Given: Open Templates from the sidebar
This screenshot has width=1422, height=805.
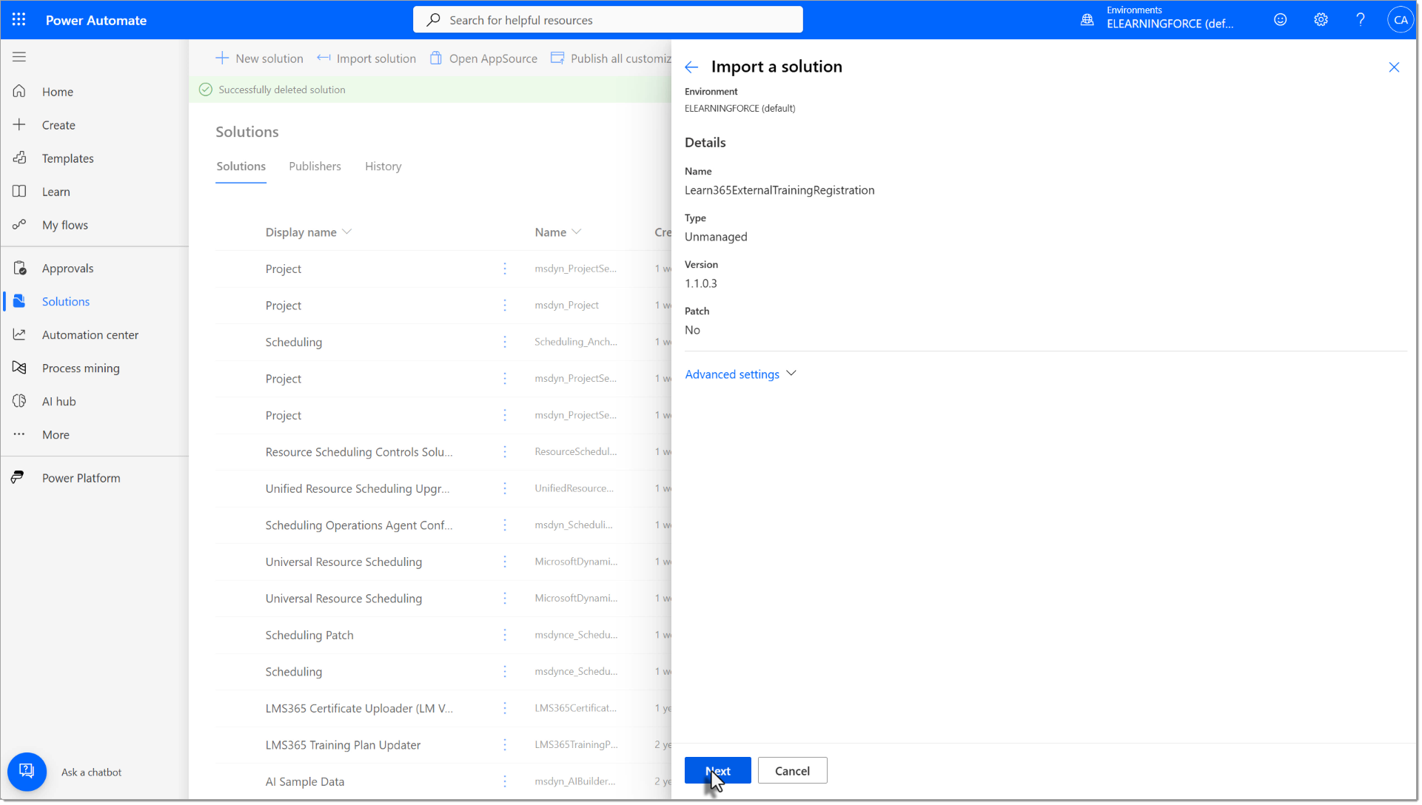Looking at the screenshot, I should coord(67,158).
